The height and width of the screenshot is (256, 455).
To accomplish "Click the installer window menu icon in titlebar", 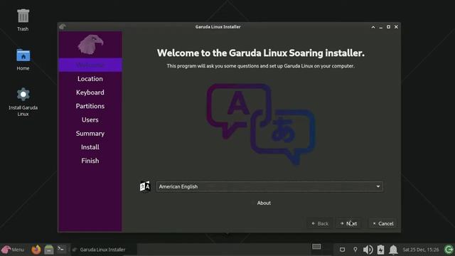I will click(x=62, y=27).
